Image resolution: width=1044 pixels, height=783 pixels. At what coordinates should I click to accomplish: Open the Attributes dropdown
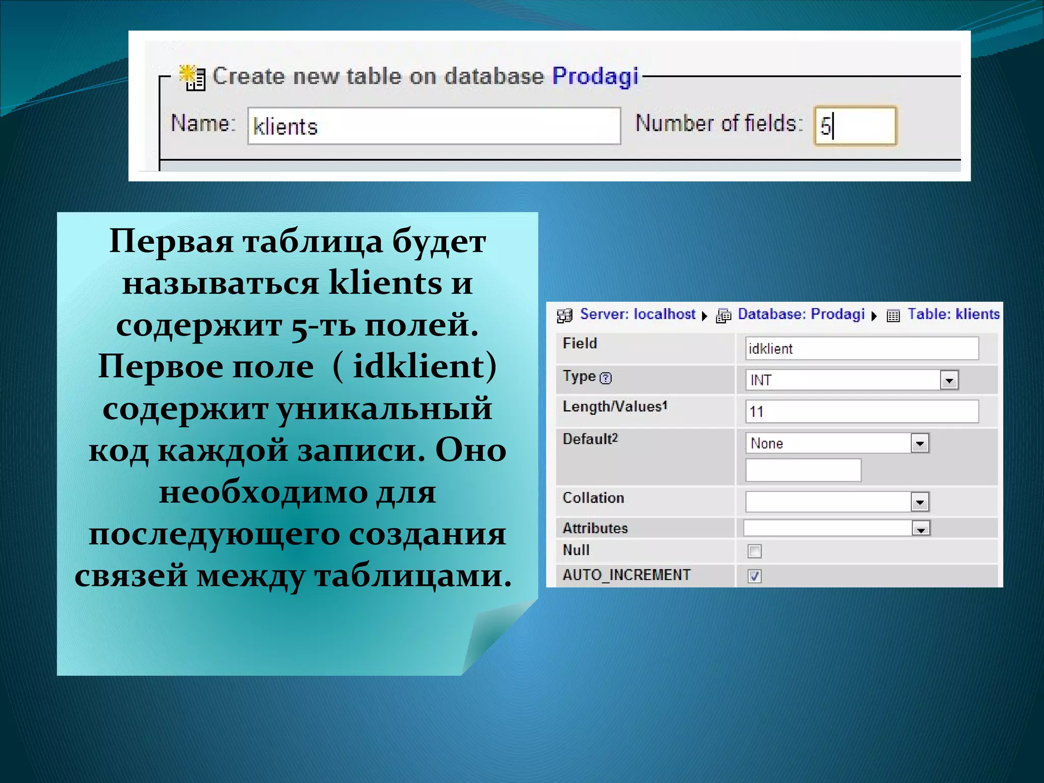click(837, 528)
